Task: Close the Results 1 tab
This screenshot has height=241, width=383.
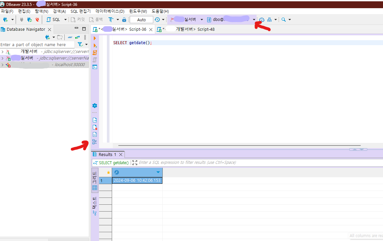Action: 121,154
